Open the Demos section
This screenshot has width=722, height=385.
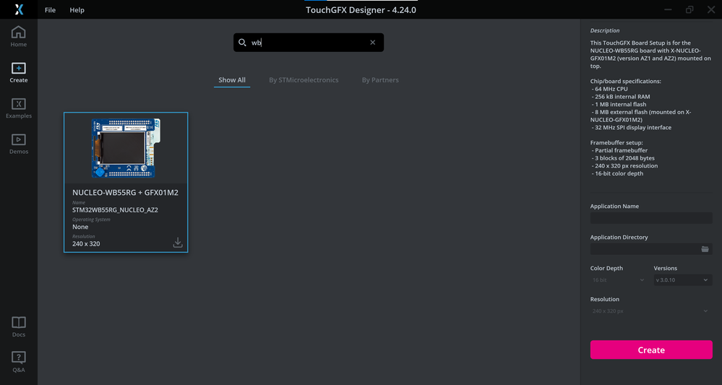pos(18,144)
